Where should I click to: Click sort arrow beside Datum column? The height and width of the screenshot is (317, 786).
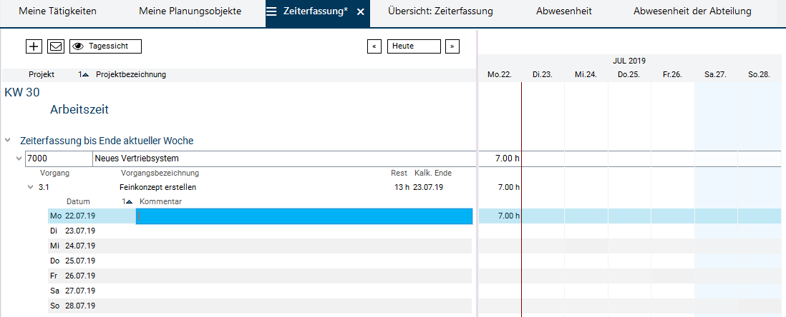click(127, 202)
